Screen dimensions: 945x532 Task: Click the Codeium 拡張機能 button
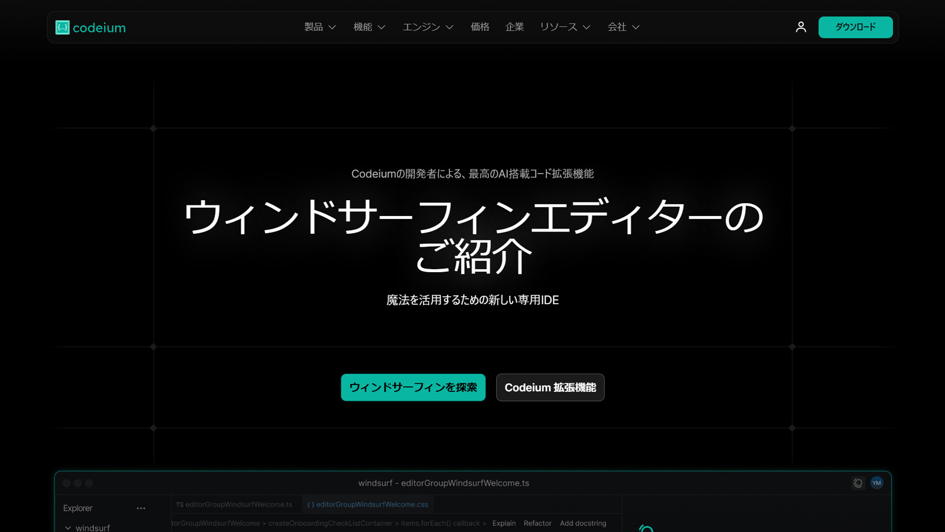pyautogui.click(x=550, y=387)
